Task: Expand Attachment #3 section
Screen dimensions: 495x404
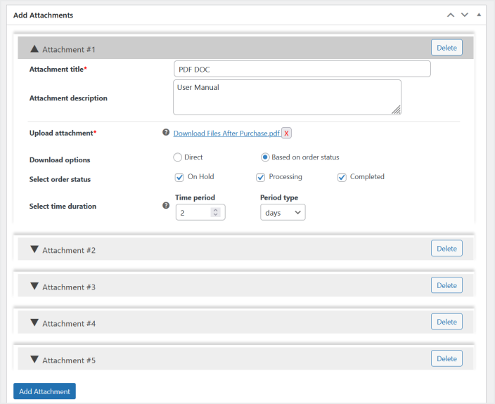Action: pyautogui.click(x=34, y=286)
